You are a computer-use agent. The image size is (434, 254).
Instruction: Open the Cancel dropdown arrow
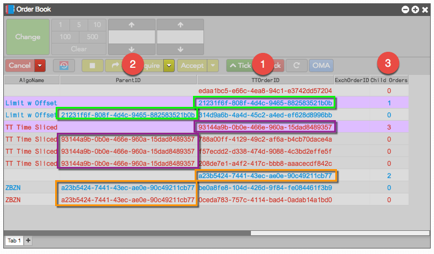coord(40,66)
